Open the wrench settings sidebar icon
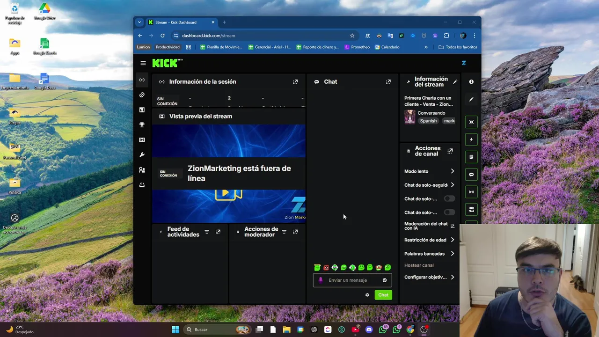 (x=142, y=154)
